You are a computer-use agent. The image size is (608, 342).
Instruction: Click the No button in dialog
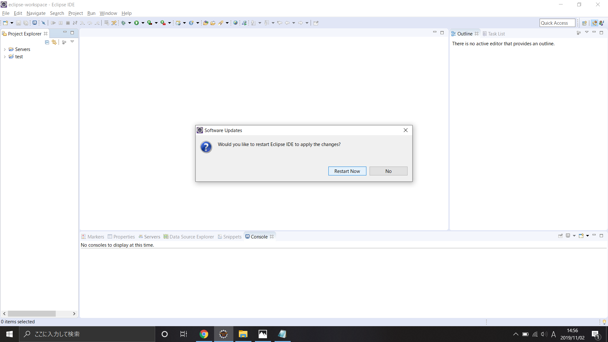[x=388, y=171]
